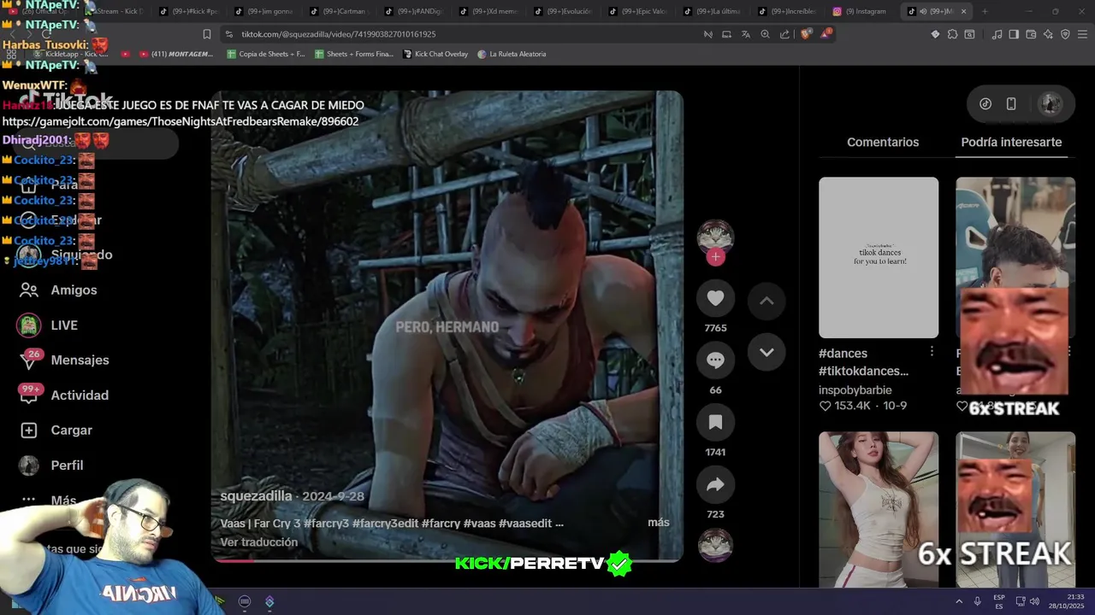Open browser hamburger main menu
The width and height of the screenshot is (1095, 615).
[x=1082, y=34]
